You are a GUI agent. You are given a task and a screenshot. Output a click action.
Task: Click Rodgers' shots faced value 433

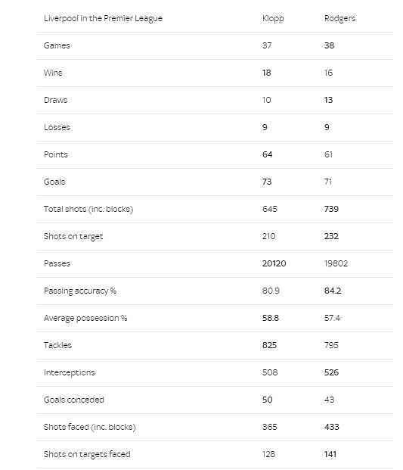coord(331,427)
